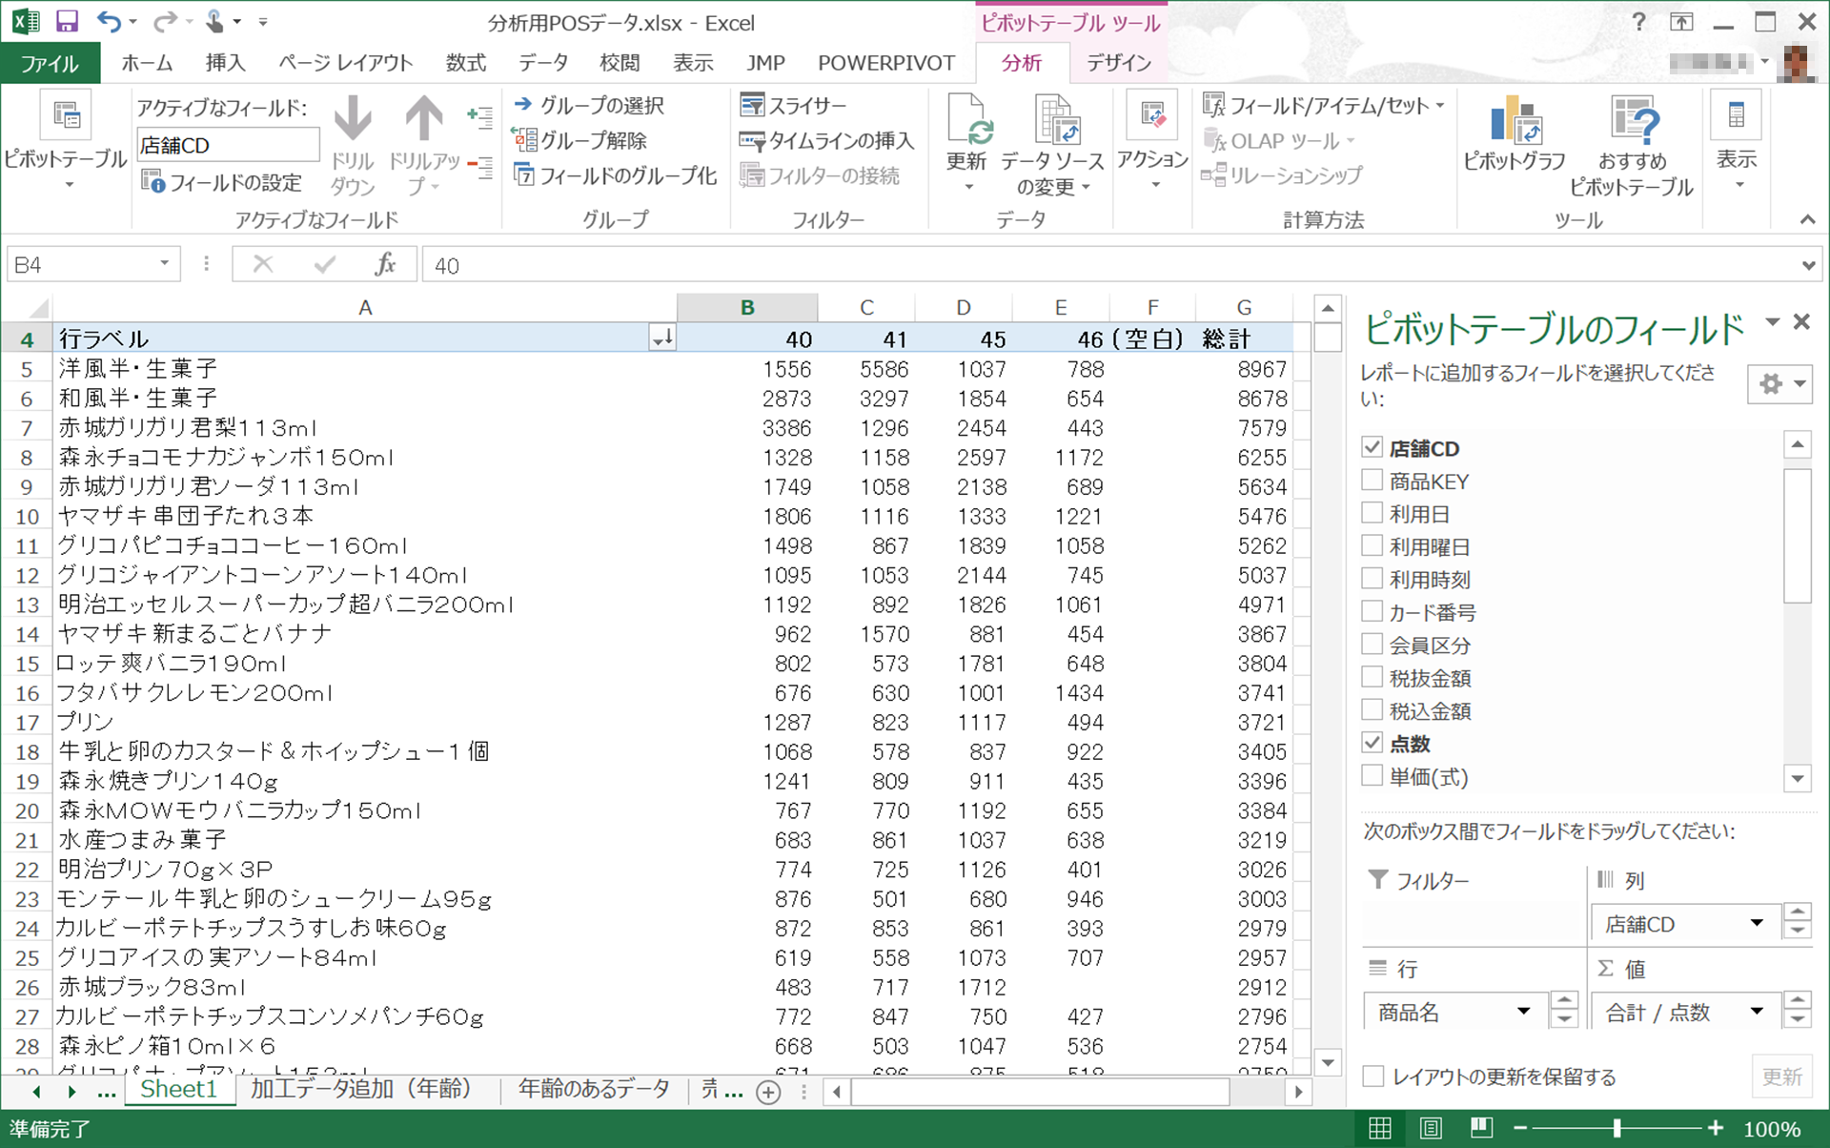Image resolution: width=1830 pixels, height=1148 pixels.
Task: Switch to Page Layout view icon
Action: tap(1431, 1129)
